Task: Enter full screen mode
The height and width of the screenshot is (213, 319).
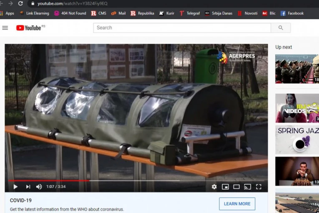Action: point(259,187)
